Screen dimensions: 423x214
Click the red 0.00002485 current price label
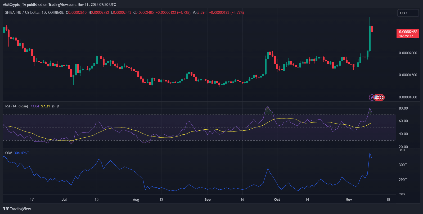[408, 32]
